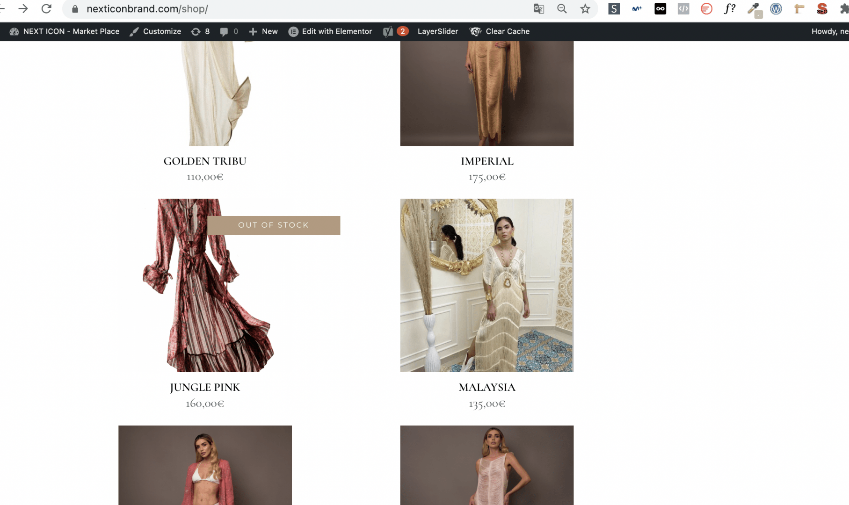Open the LayerSlider admin menu
This screenshot has height=505, width=849.
tap(438, 31)
